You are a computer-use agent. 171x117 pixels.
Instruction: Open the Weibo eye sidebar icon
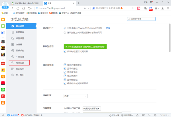3,70
